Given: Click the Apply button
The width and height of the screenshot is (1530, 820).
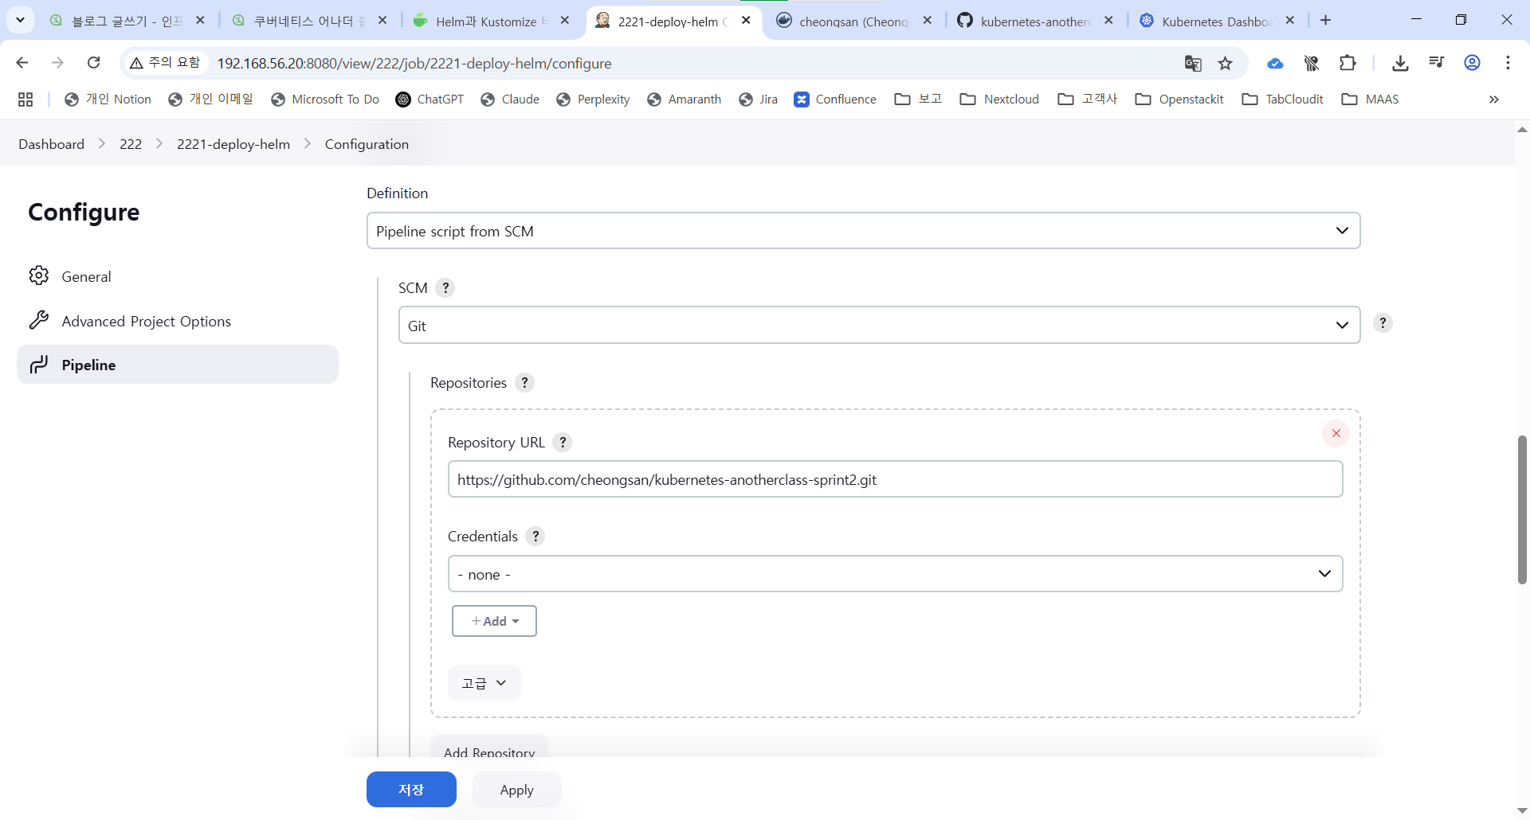Looking at the screenshot, I should (x=516, y=790).
